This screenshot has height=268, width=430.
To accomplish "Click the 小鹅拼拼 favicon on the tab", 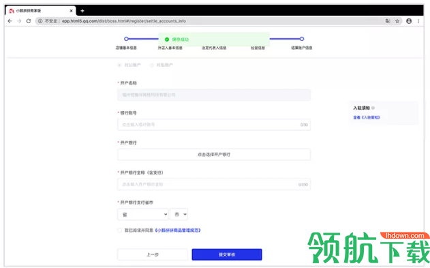I will tap(12, 11).
